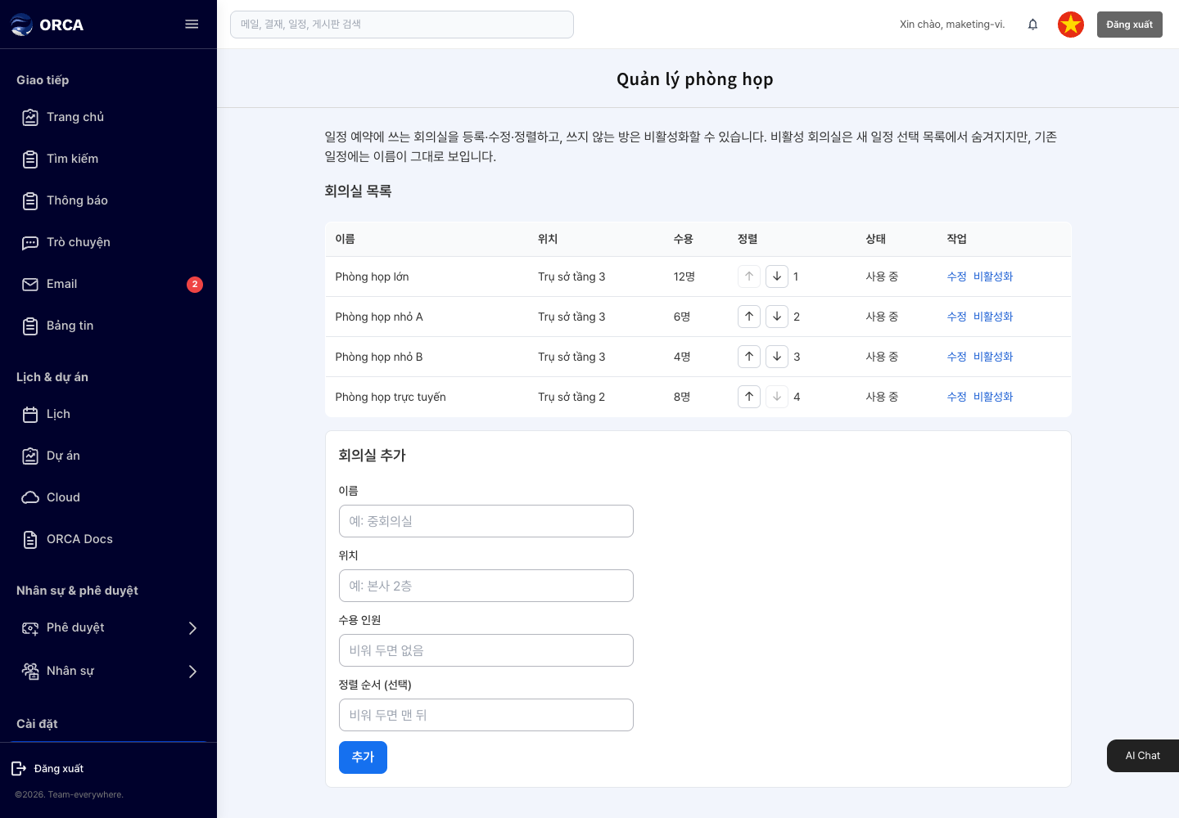This screenshot has width=1179, height=818.
Task: Open the AI Chat widget
Action: 1143,756
